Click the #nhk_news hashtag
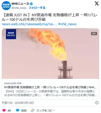 67,24
